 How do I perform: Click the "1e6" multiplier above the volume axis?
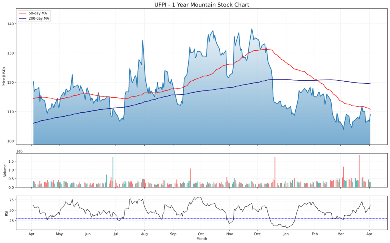[19, 151]
